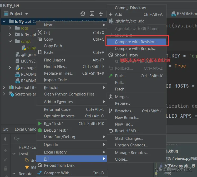The width and height of the screenshot is (197, 177).
Task: Click the green Run 'Test' play icon
Action: [40, 123]
